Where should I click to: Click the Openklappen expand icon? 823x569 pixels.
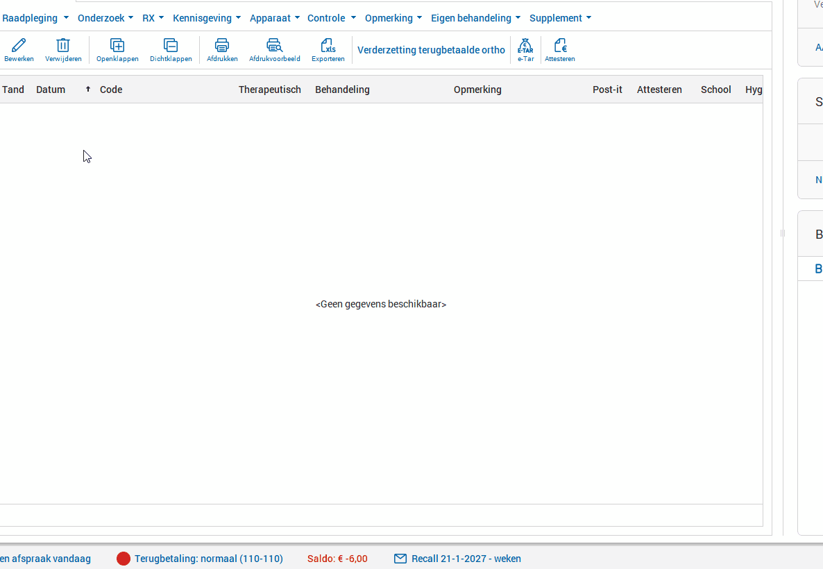click(117, 45)
